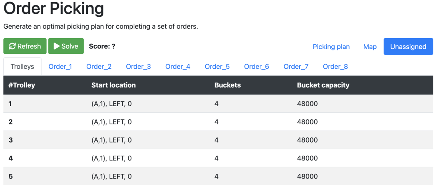Screen dimensions: 437x188
Task: Click the Bucket capacity column header
Action: coord(323,85)
